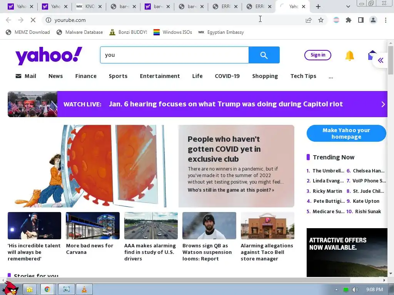Viewport: 394px width, 295px height.
Task: Open the Finance menu item
Action: point(86,76)
